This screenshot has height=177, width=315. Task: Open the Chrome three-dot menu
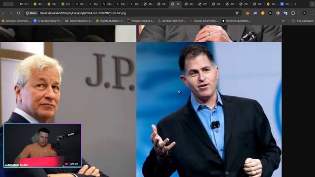point(312,13)
